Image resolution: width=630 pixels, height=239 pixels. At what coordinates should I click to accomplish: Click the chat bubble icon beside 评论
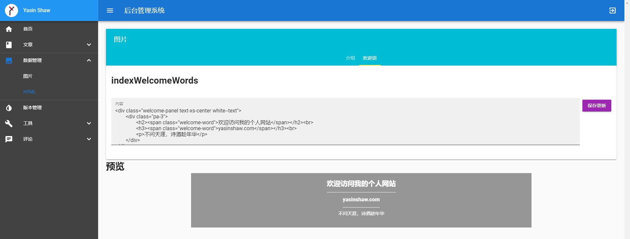pos(9,139)
